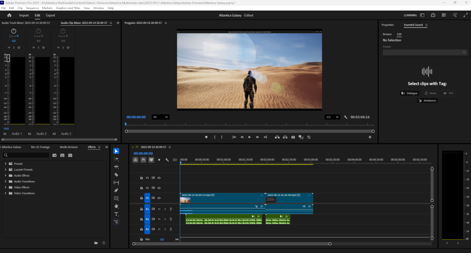471x253 pixels.
Task: Switch Essential Sound to Browse
Action: (x=387, y=34)
